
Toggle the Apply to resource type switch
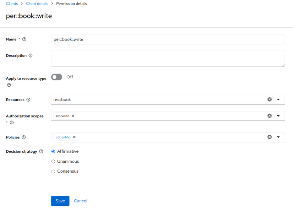pyautogui.click(x=56, y=77)
